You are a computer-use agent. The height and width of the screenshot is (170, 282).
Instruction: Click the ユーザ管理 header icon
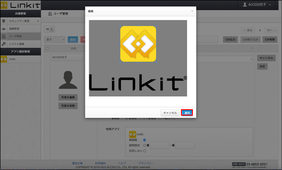click(50, 14)
